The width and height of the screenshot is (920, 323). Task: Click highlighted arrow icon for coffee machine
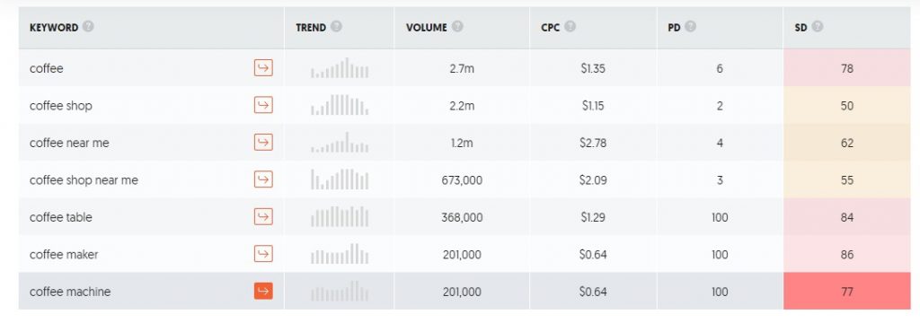263,291
